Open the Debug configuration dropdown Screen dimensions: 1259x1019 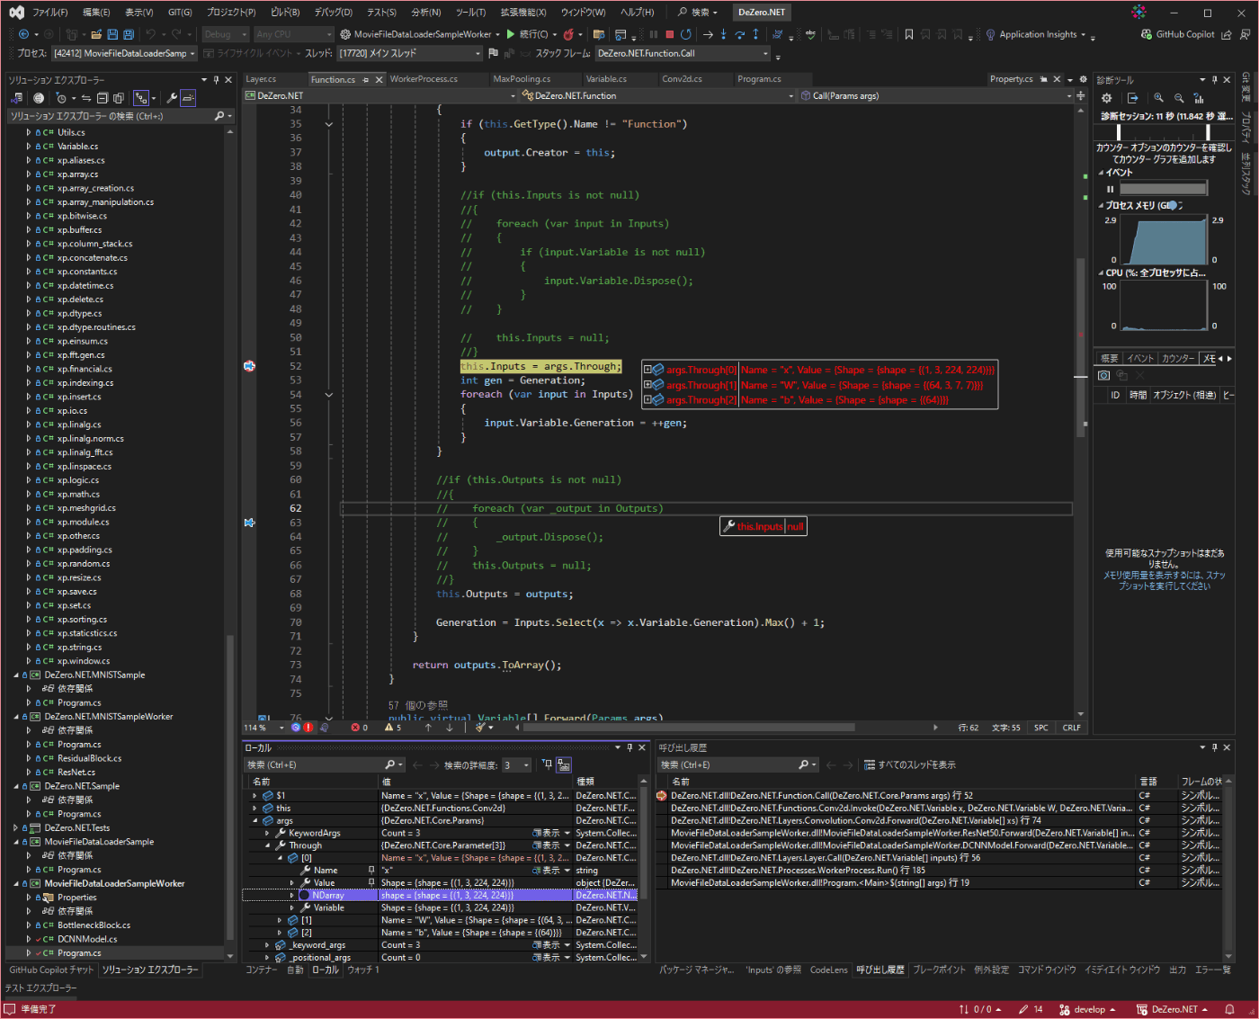coord(225,34)
